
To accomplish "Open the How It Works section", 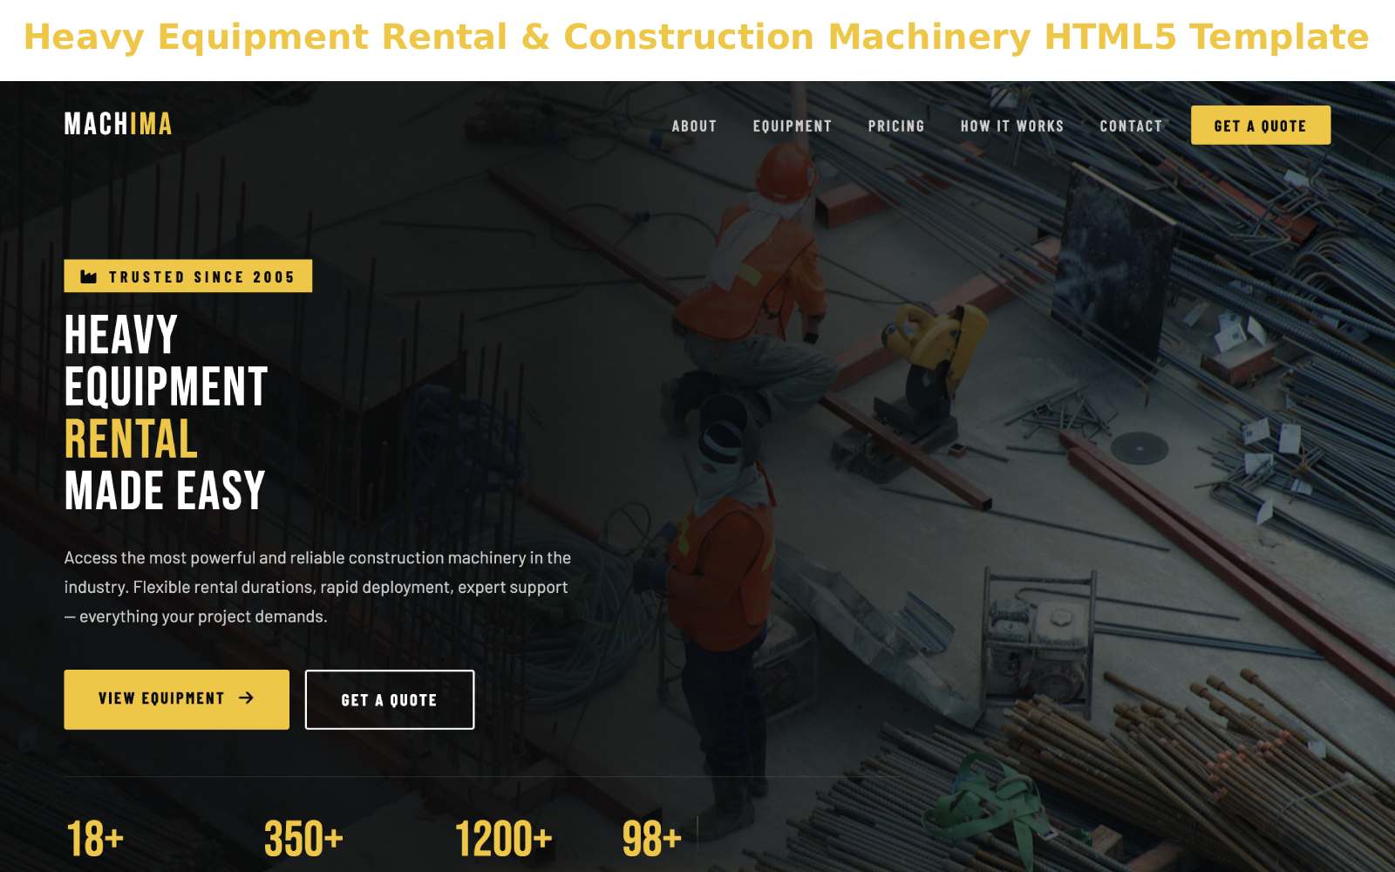I will [x=1011, y=126].
